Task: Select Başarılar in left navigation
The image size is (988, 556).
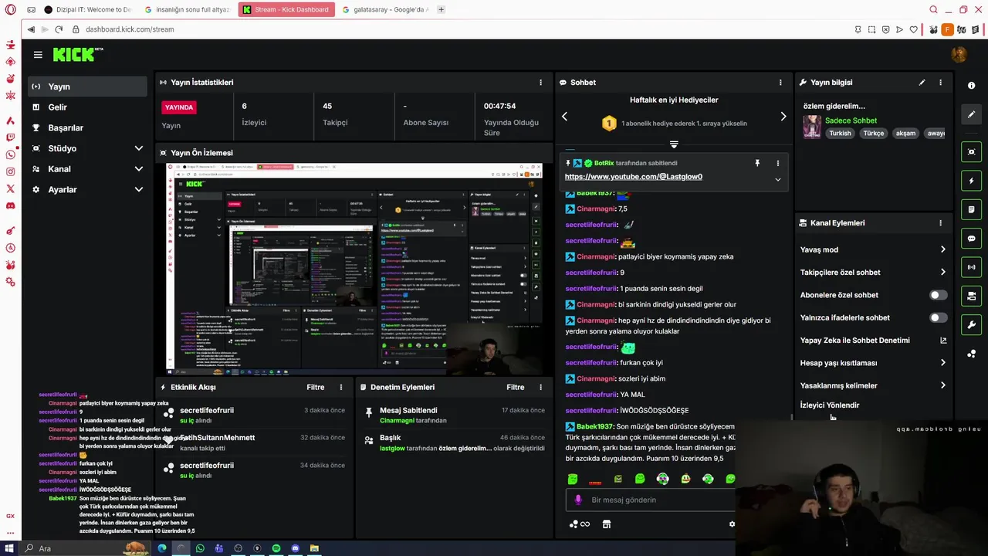Action: [87, 127]
